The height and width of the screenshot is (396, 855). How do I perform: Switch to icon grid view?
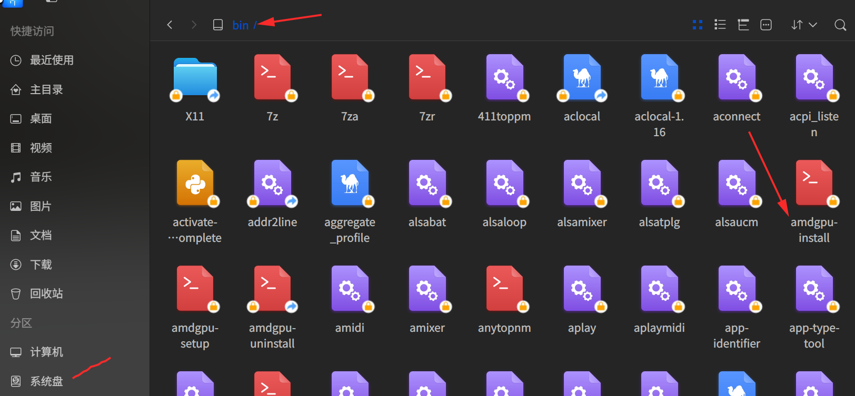coord(698,25)
